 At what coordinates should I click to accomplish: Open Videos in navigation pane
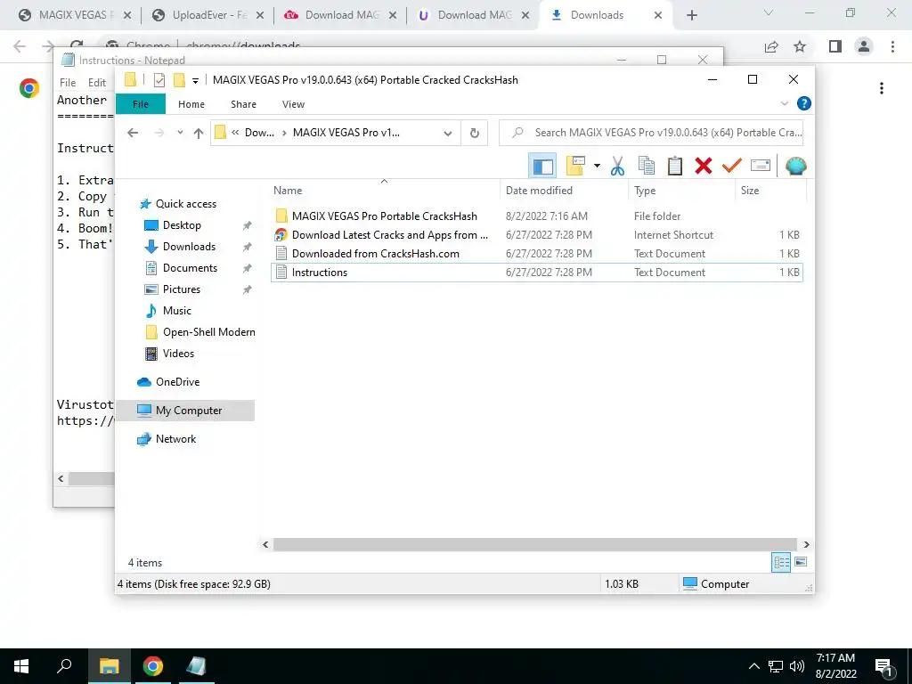click(178, 354)
